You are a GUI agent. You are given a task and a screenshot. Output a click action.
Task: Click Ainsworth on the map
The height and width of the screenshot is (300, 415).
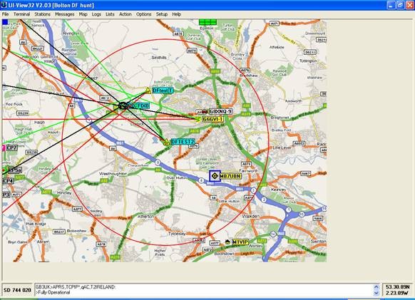(293, 101)
